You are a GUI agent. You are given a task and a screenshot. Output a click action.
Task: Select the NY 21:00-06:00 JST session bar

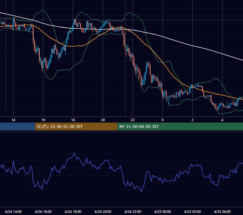click(180, 126)
